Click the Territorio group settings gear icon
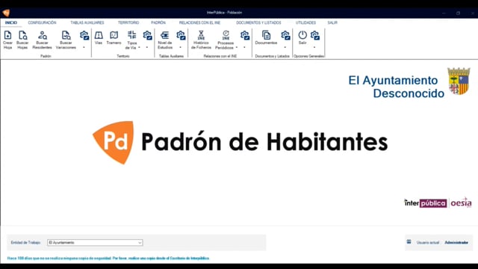478x269 pixels. tap(148, 35)
